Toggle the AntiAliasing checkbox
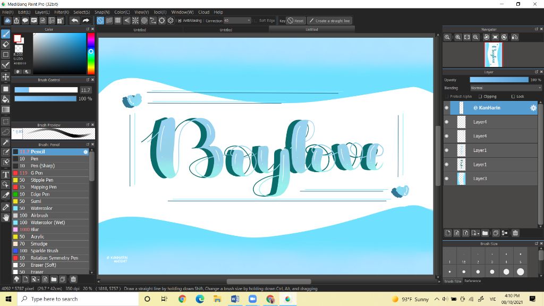Image resolution: width=544 pixels, height=306 pixels. 180,21
